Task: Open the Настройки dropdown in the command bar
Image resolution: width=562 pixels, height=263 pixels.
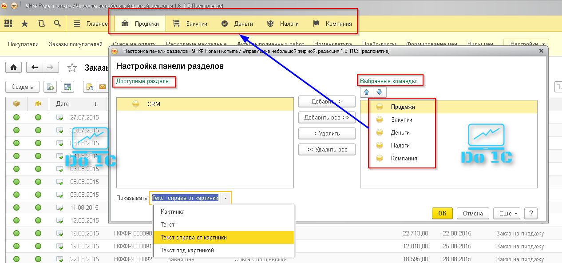Action: point(526,44)
